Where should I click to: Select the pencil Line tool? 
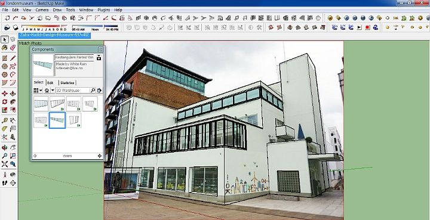[13, 58]
